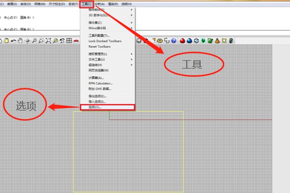Open the Options gear icon

pos(160,41)
